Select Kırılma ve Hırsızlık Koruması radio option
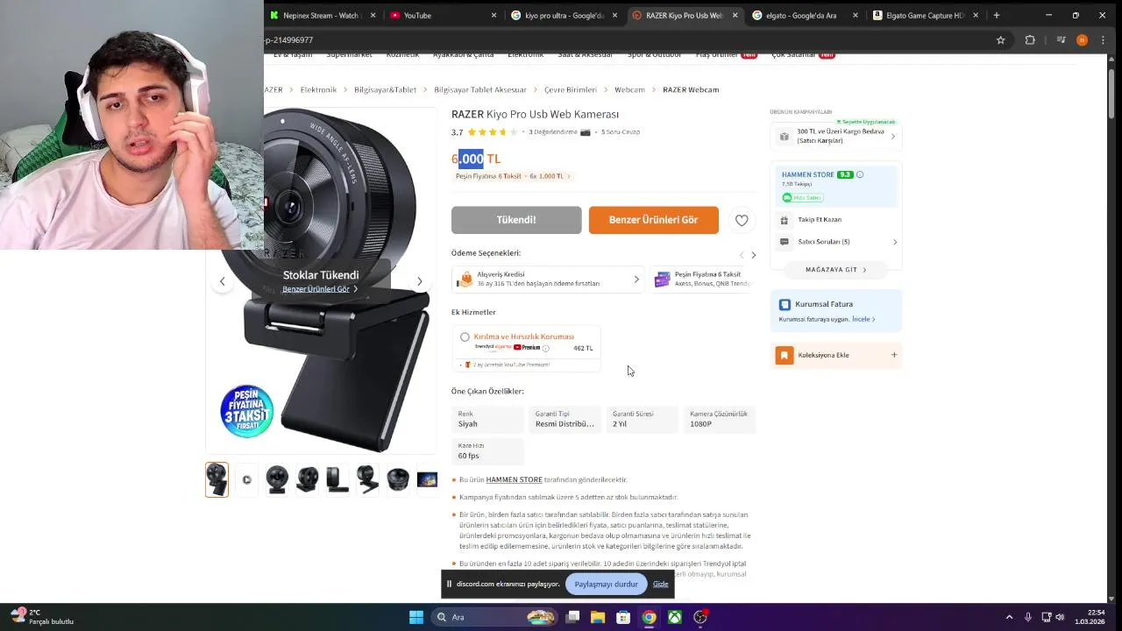This screenshot has height=631, width=1122. [465, 337]
